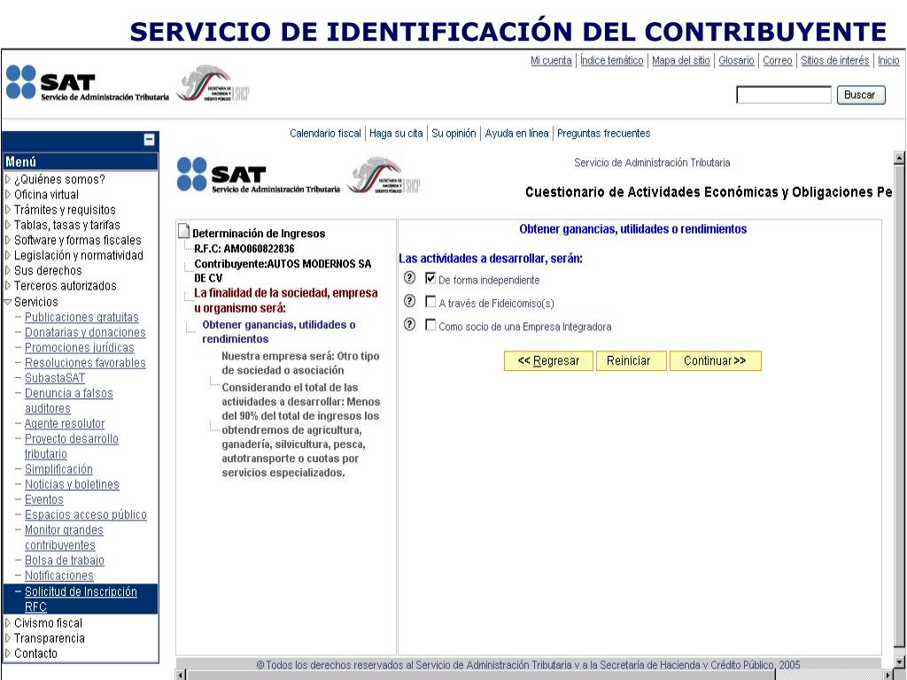This screenshot has height=680, width=907.
Task: Open Eventos link
Action: [44, 499]
